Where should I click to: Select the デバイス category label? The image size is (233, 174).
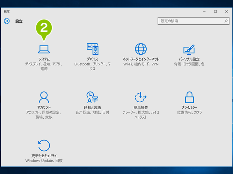[x=93, y=59]
